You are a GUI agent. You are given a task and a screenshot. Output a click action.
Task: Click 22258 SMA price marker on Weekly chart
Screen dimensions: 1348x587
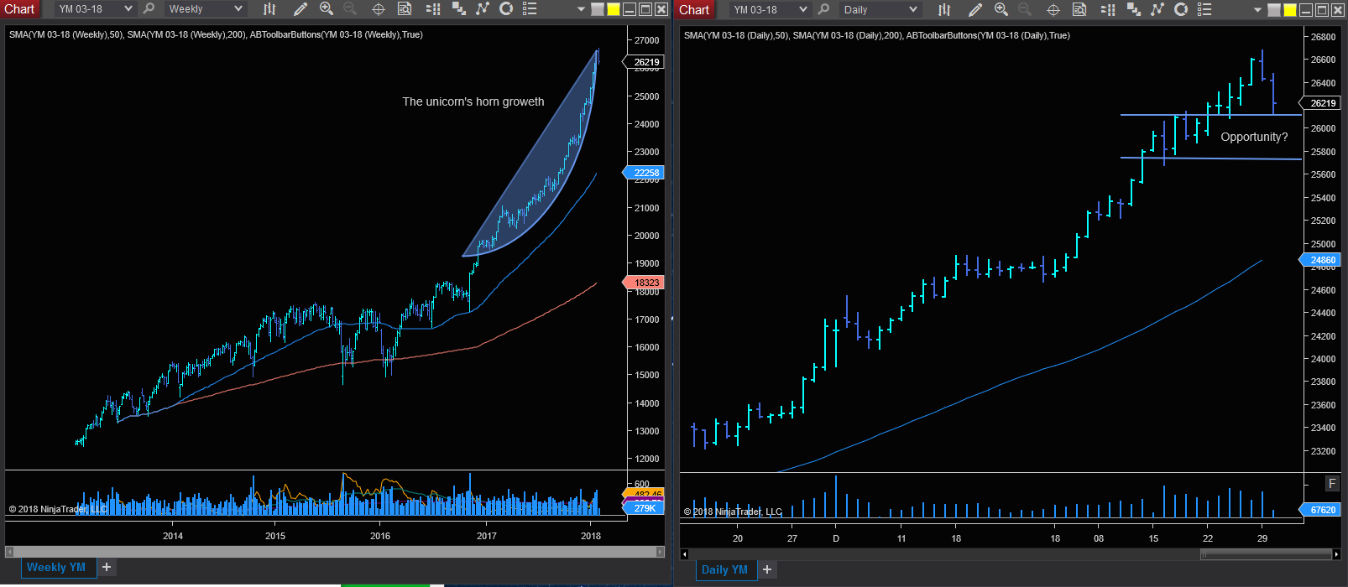[x=645, y=173]
